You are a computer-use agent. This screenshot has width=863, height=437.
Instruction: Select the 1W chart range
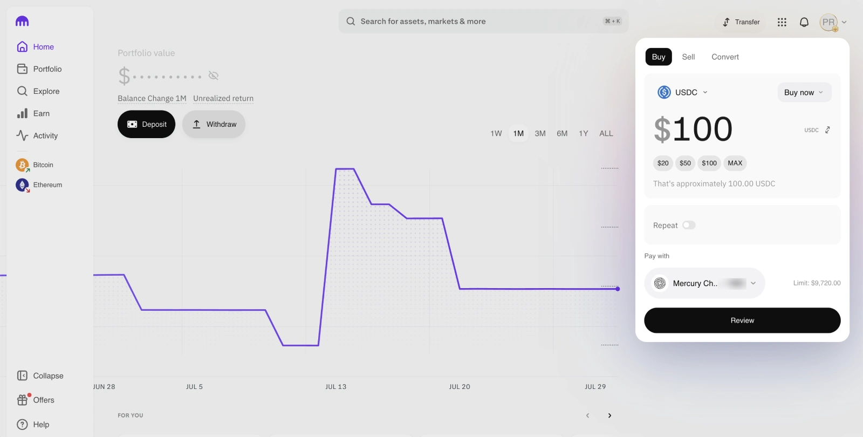[x=496, y=133]
